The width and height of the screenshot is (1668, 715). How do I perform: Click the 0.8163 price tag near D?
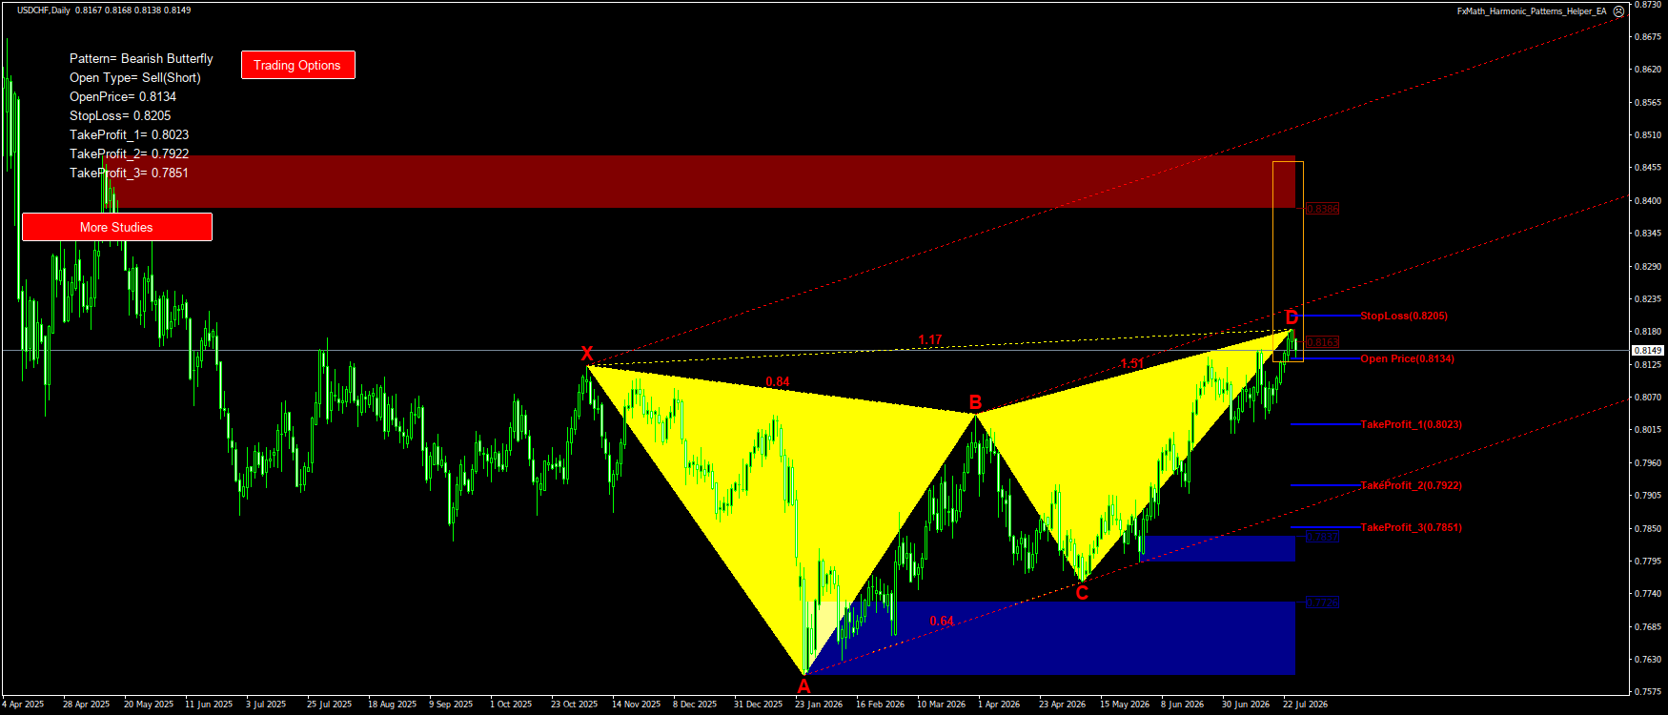pos(1323,342)
